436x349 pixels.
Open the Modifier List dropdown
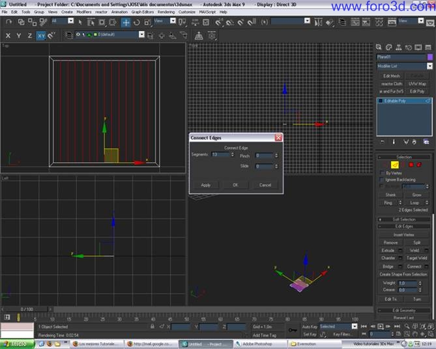click(x=430, y=66)
